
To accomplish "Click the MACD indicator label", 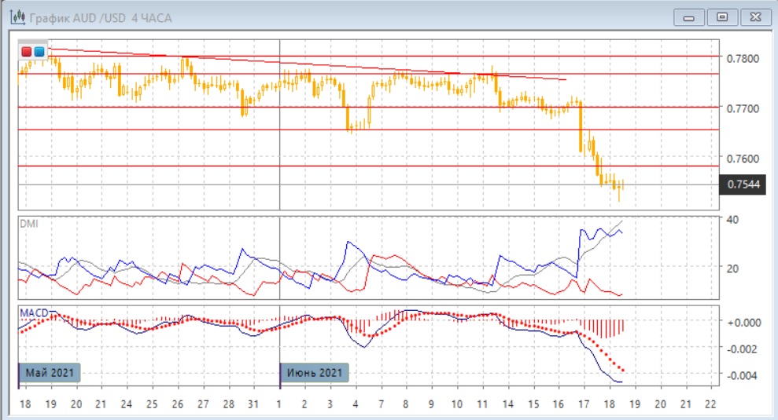I will point(33,312).
